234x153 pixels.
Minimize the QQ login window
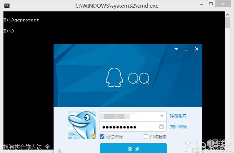tap(187, 50)
